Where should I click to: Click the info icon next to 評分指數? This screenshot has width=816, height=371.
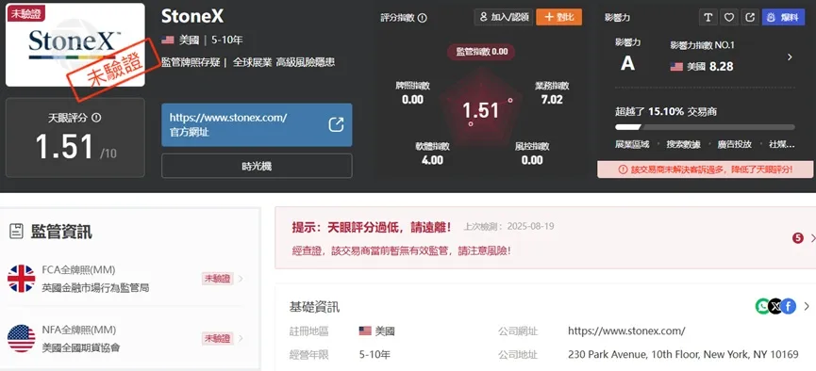click(x=423, y=18)
